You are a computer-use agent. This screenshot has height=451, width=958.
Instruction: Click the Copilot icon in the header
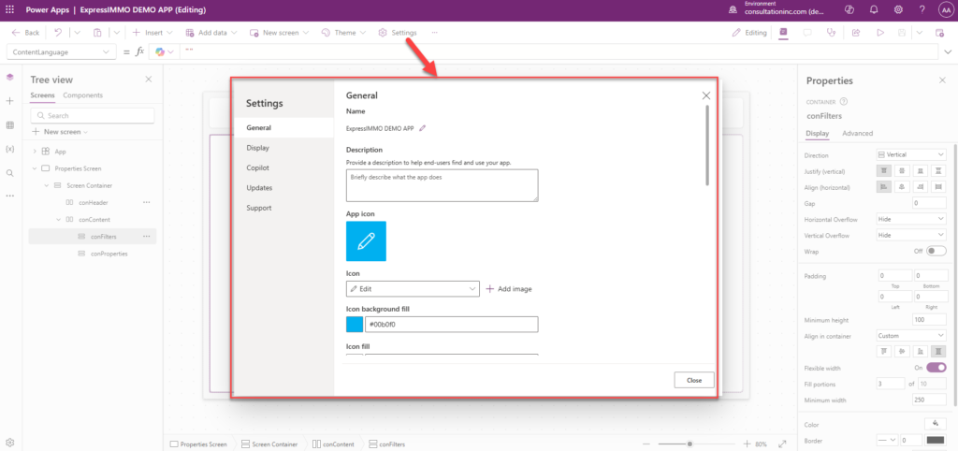tap(849, 9)
